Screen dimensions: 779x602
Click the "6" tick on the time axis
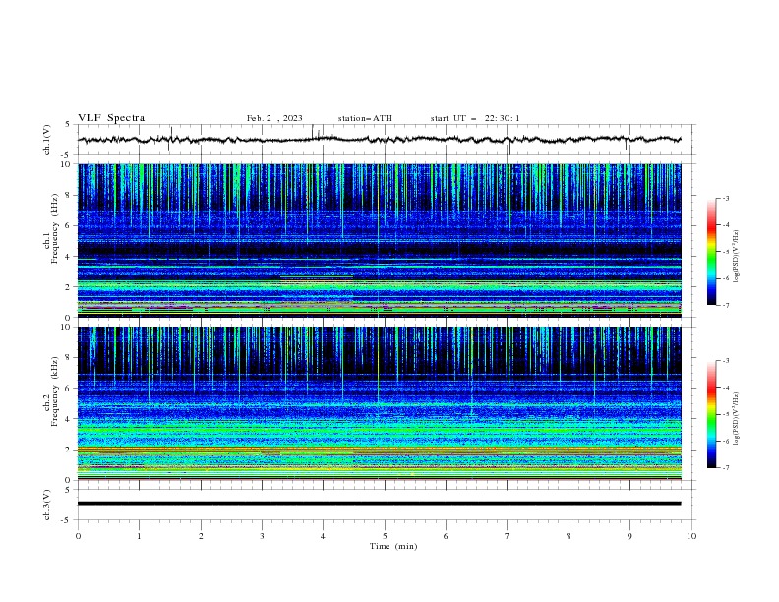coord(446,536)
